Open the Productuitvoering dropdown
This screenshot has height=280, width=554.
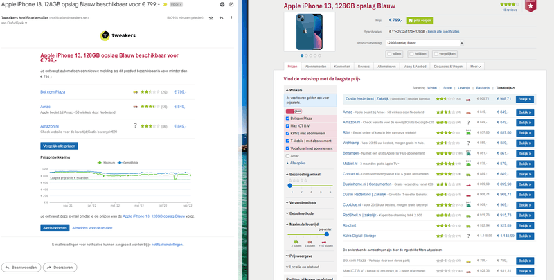click(425, 43)
